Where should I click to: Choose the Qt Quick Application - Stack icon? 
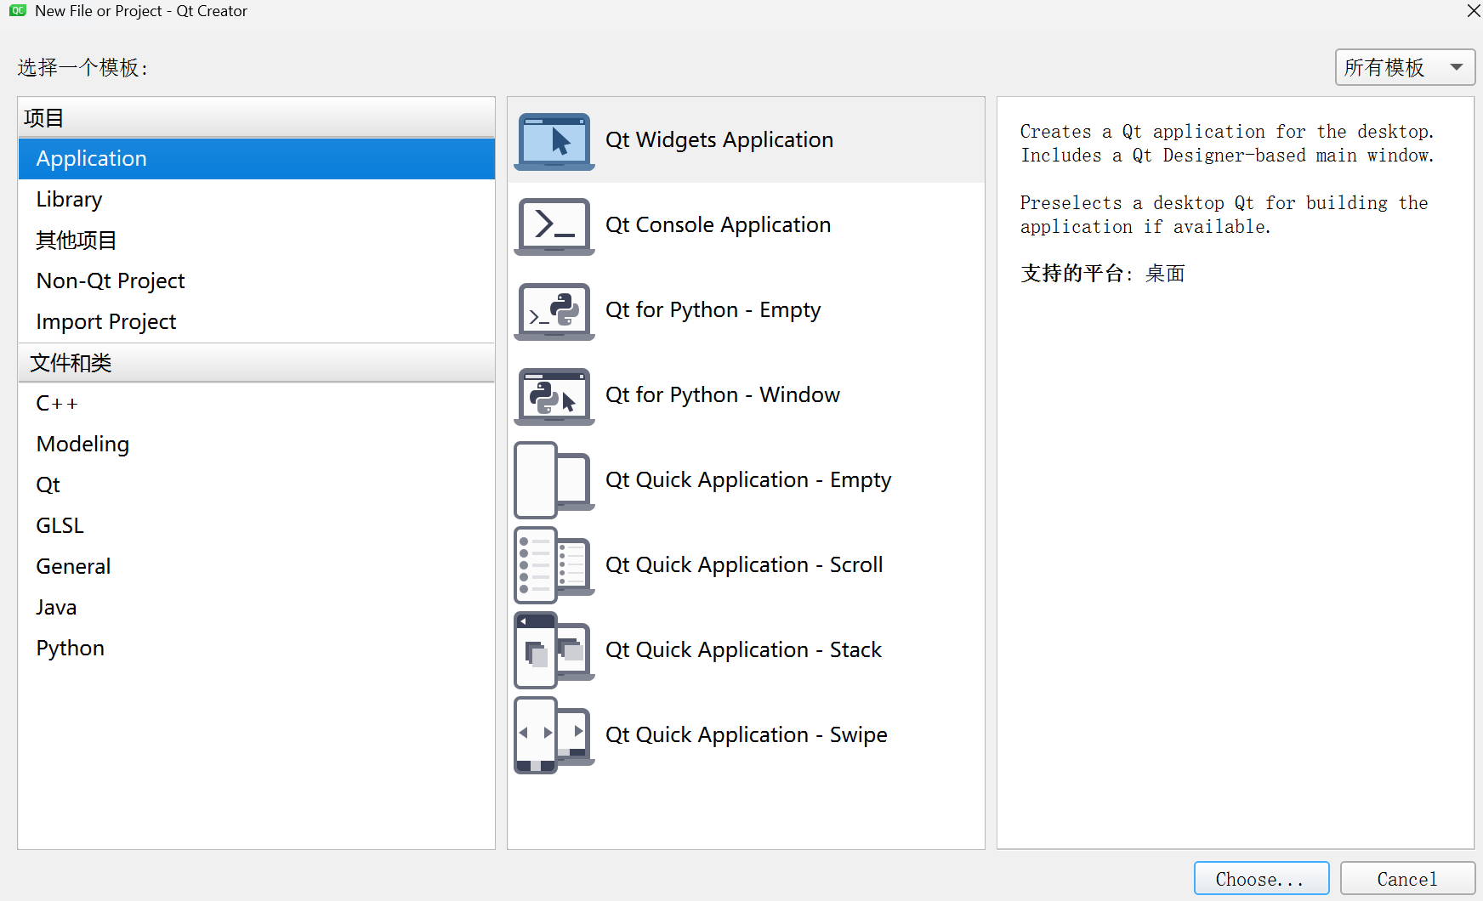(x=554, y=650)
